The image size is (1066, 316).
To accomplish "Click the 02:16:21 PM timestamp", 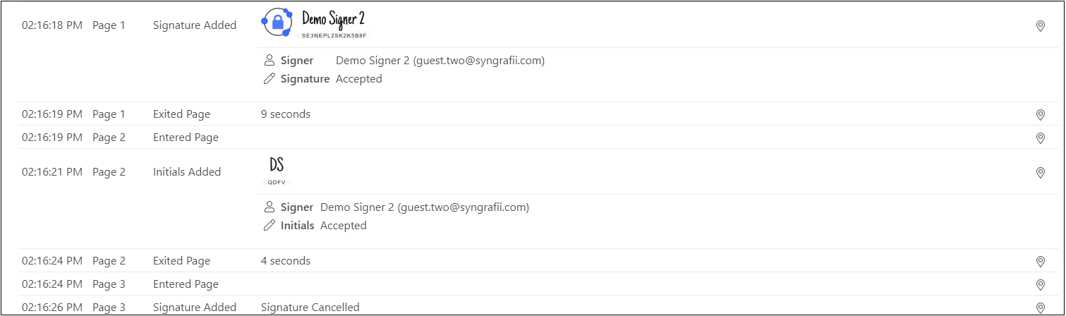I will [52, 172].
